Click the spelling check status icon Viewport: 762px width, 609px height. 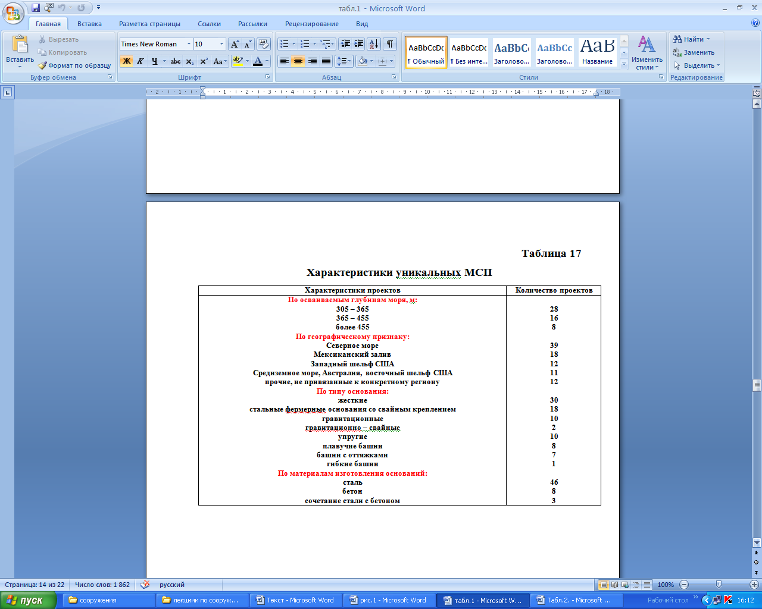tap(145, 585)
